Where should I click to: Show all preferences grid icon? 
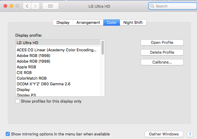(50, 6)
